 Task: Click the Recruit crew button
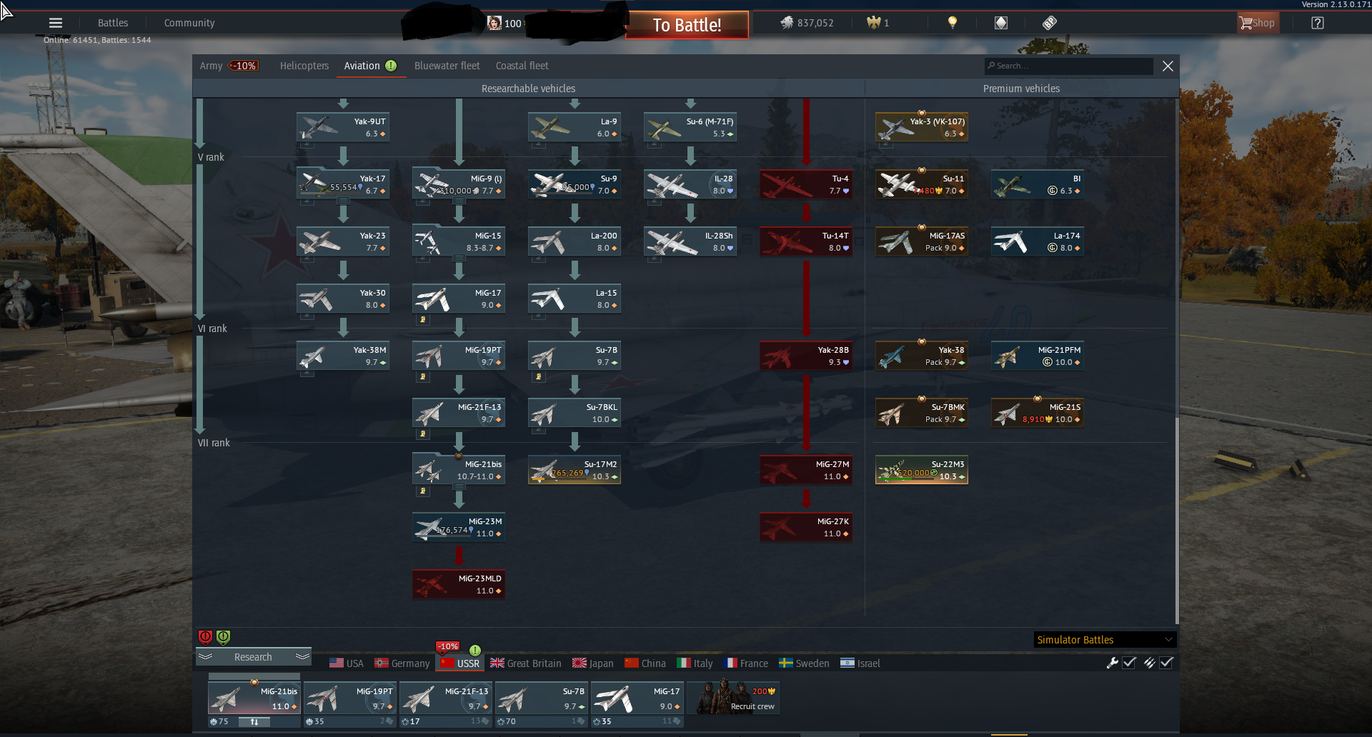click(x=733, y=697)
